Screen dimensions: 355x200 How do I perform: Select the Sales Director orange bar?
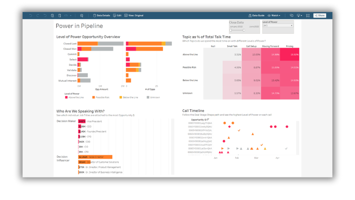pos(95,157)
